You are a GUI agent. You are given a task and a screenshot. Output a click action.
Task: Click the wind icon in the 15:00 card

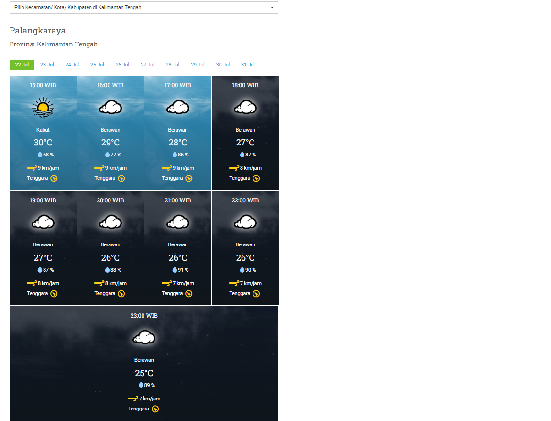[32, 168]
